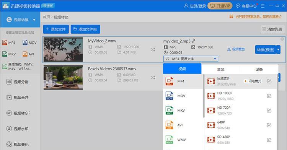
Task: Select the 同原文件 resolution preset
Action: pos(241,81)
